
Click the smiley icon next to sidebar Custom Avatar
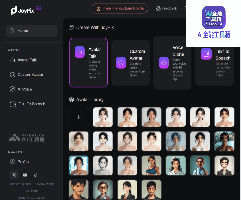click(13, 75)
